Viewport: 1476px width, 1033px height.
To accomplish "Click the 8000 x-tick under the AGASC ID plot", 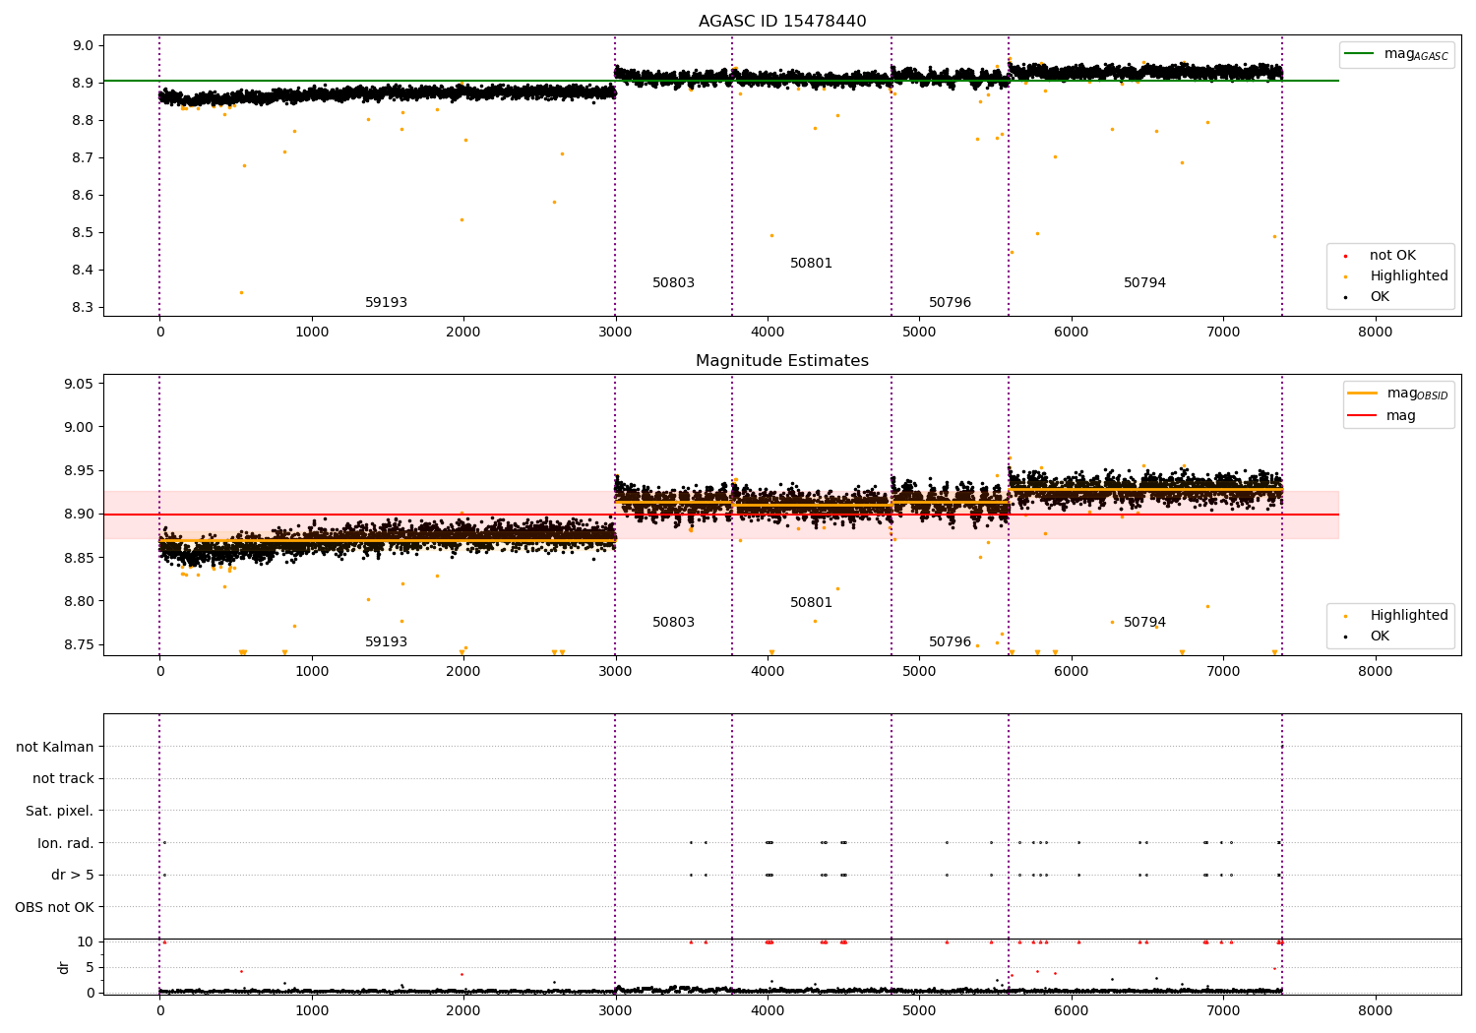I will (1375, 333).
